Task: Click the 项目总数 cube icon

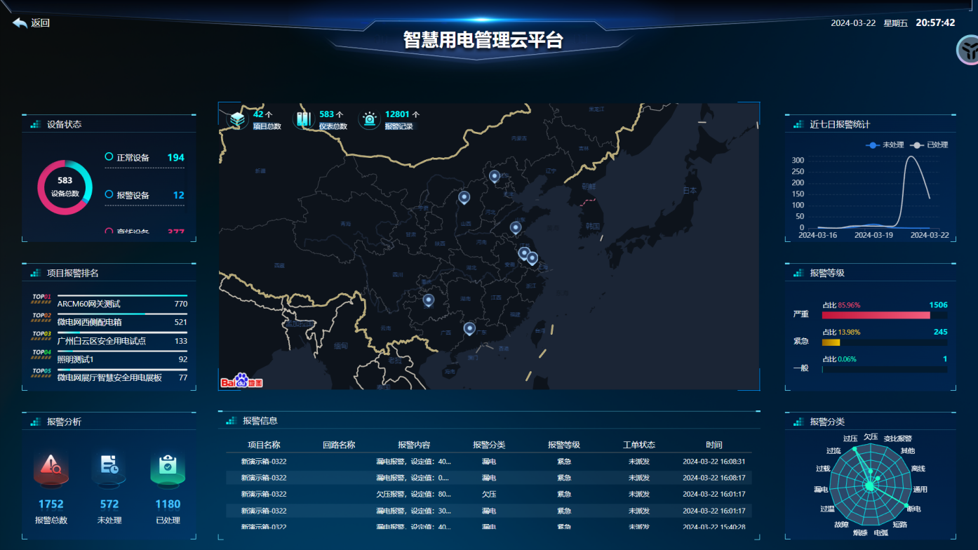Action: click(238, 119)
